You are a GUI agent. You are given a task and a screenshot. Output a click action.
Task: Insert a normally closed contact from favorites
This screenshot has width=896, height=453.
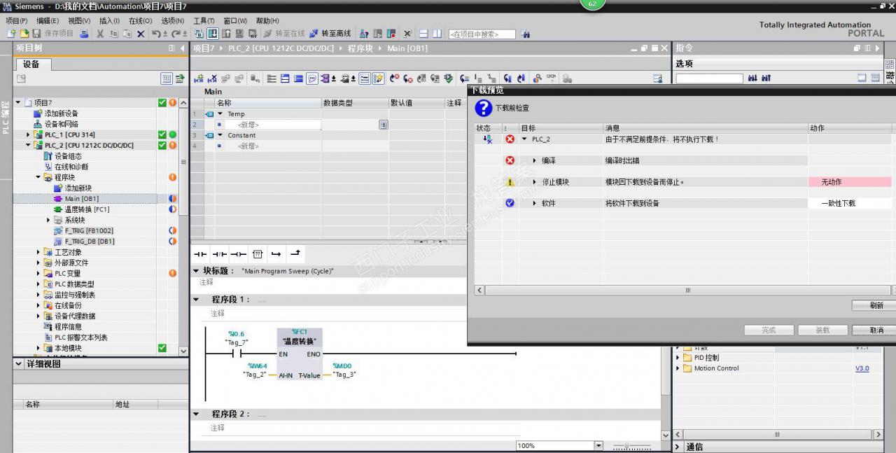point(219,253)
